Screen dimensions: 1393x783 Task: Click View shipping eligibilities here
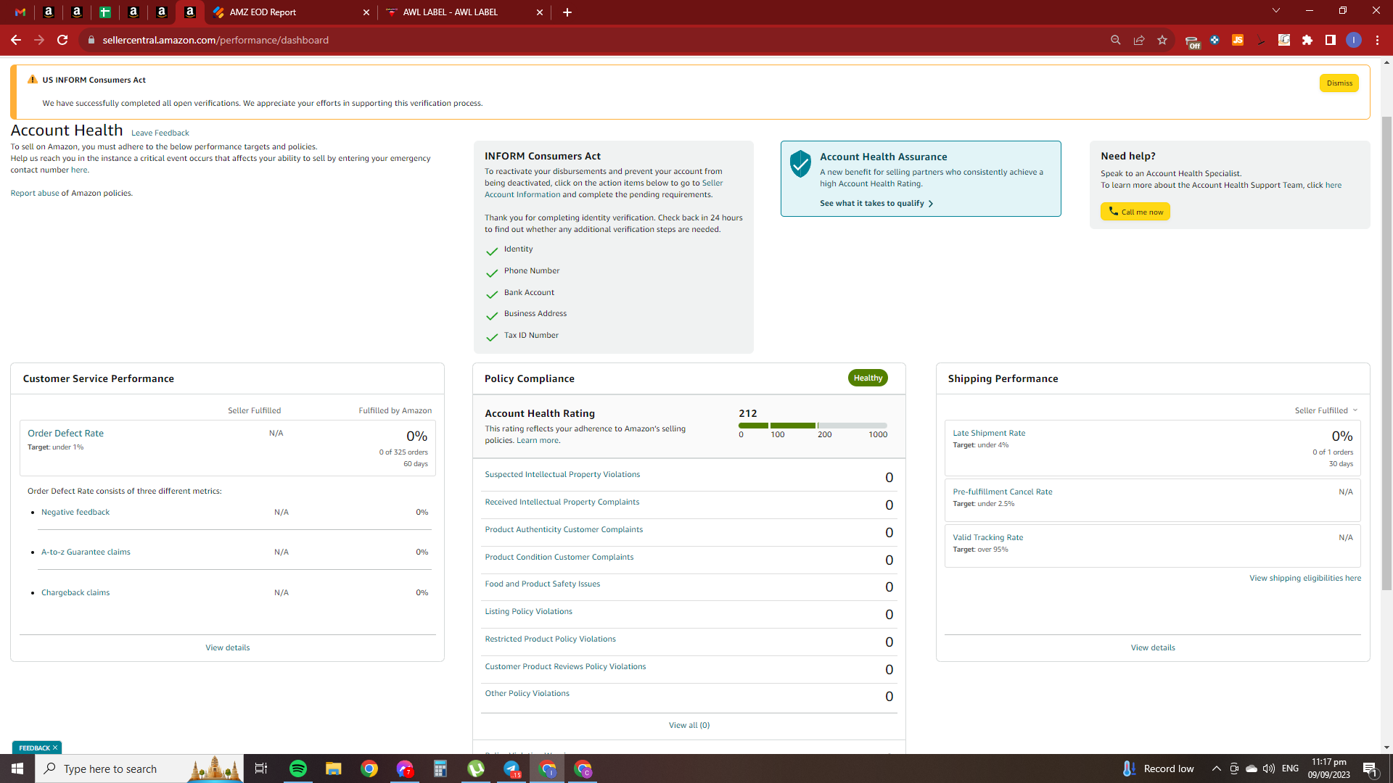[x=1305, y=579]
